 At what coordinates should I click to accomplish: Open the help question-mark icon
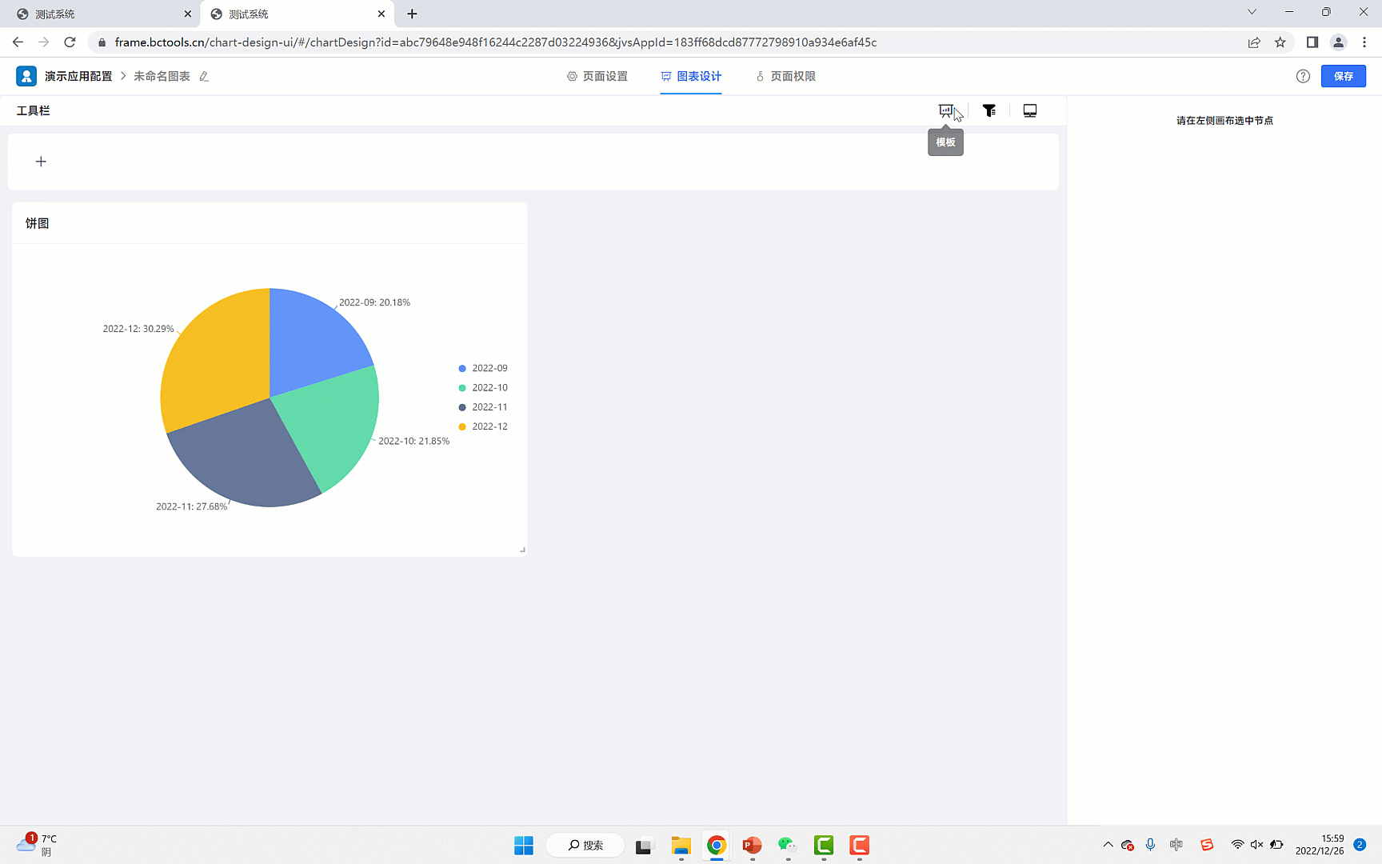1303,76
